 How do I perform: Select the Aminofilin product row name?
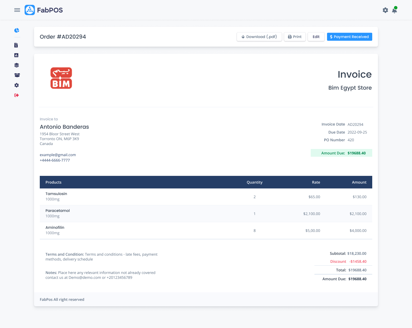pyautogui.click(x=55, y=227)
